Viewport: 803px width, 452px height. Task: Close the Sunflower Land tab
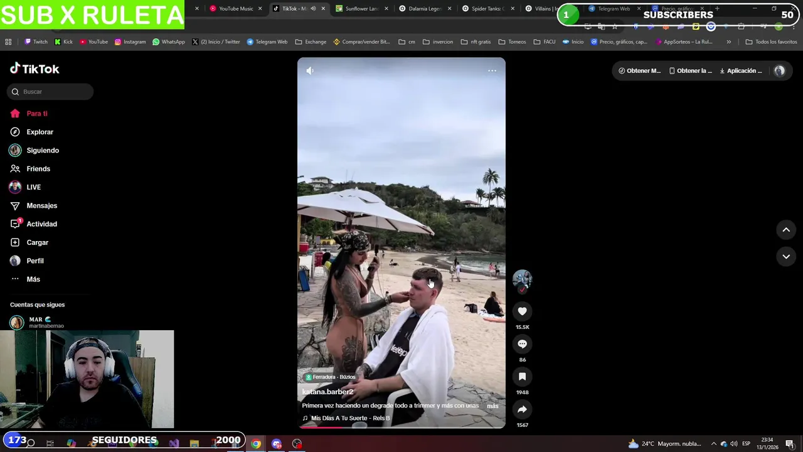386,9
